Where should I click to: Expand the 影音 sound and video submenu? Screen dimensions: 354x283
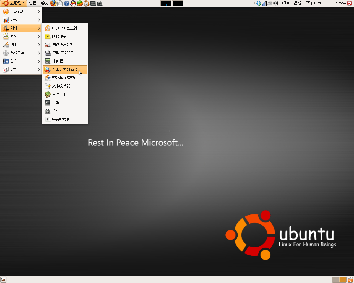click(21, 61)
